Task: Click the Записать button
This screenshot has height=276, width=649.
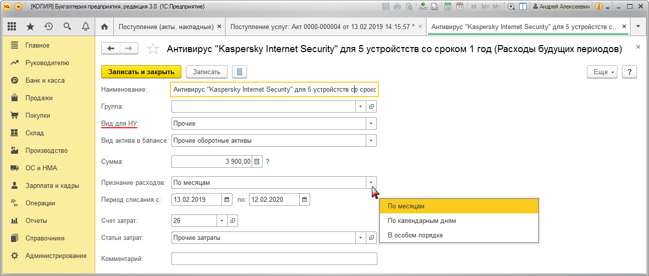Action: pyautogui.click(x=206, y=72)
